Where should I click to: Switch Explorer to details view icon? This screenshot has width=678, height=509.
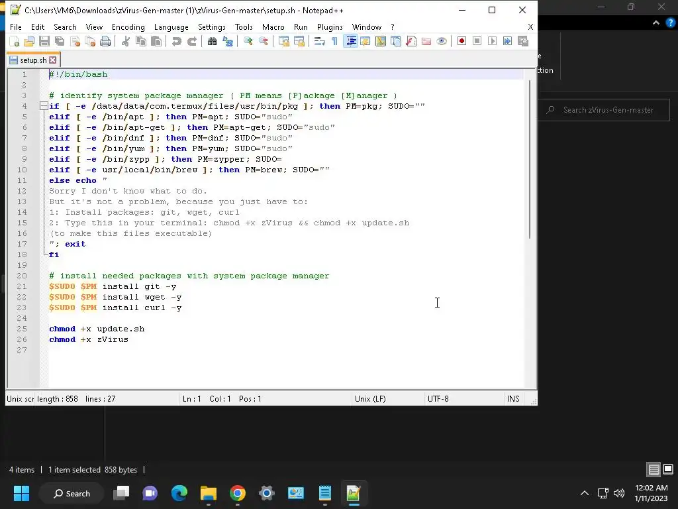point(654,469)
